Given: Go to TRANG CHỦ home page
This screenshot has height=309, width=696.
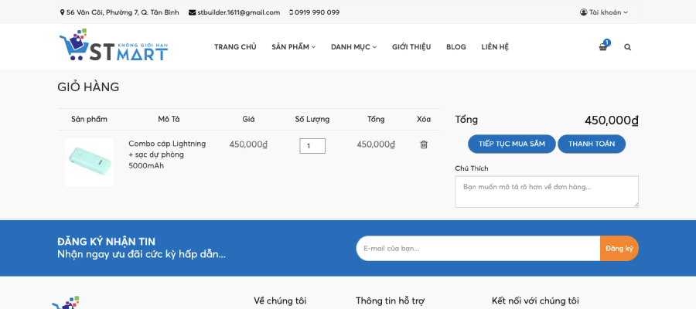Looking at the screenshot, I should click(235, 47).
